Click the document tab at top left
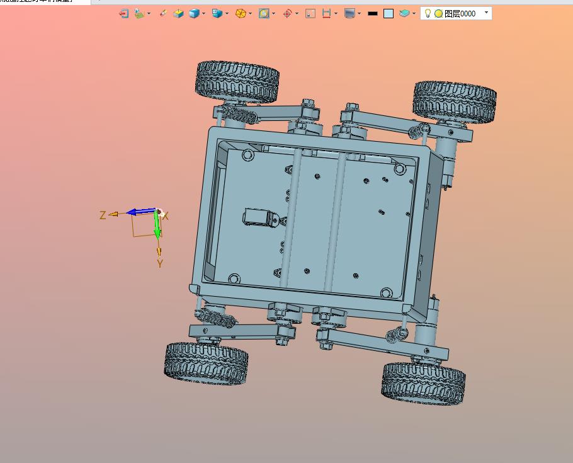Image resolution: width=573 pixels, height=463 pixels. pyautogui.click(x=45, y=1)
